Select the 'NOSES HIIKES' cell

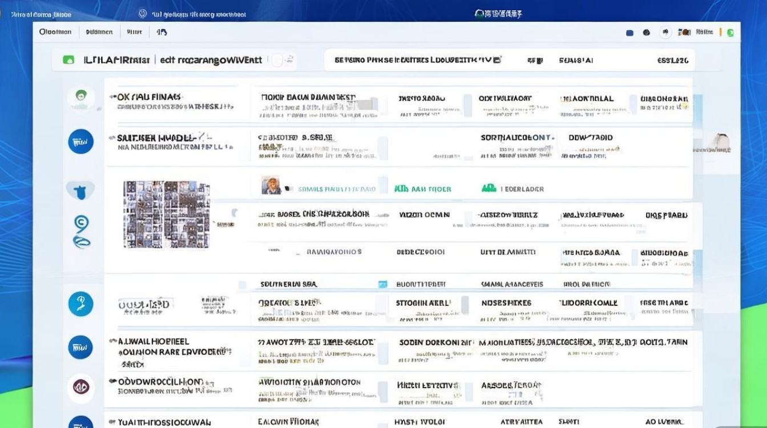coord(507,303)
